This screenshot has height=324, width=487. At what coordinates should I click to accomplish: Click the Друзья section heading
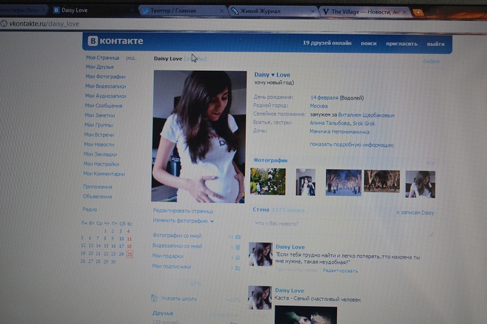(163, 313)
